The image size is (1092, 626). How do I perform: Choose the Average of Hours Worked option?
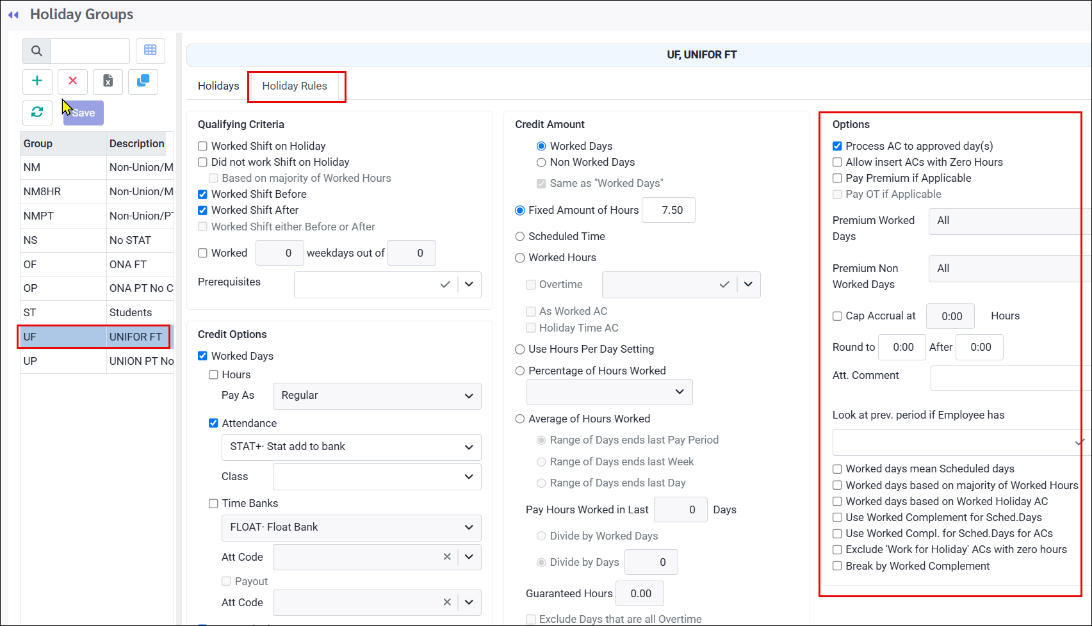click(x=520, y=419)
